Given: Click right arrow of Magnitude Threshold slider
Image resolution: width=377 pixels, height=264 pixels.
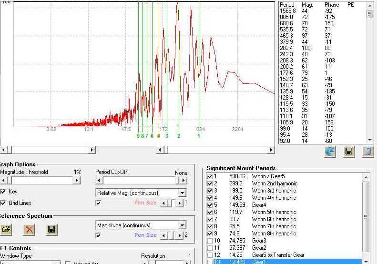Looking at the screenshot, I should click(x=76, y=181).
